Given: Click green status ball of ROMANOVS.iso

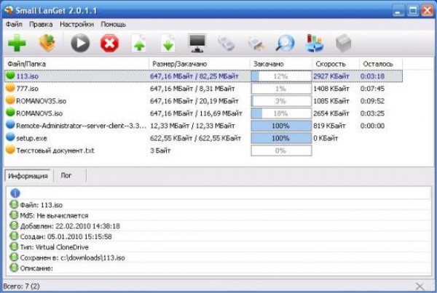Looking at the screenshot, I should tap(10, 113).
